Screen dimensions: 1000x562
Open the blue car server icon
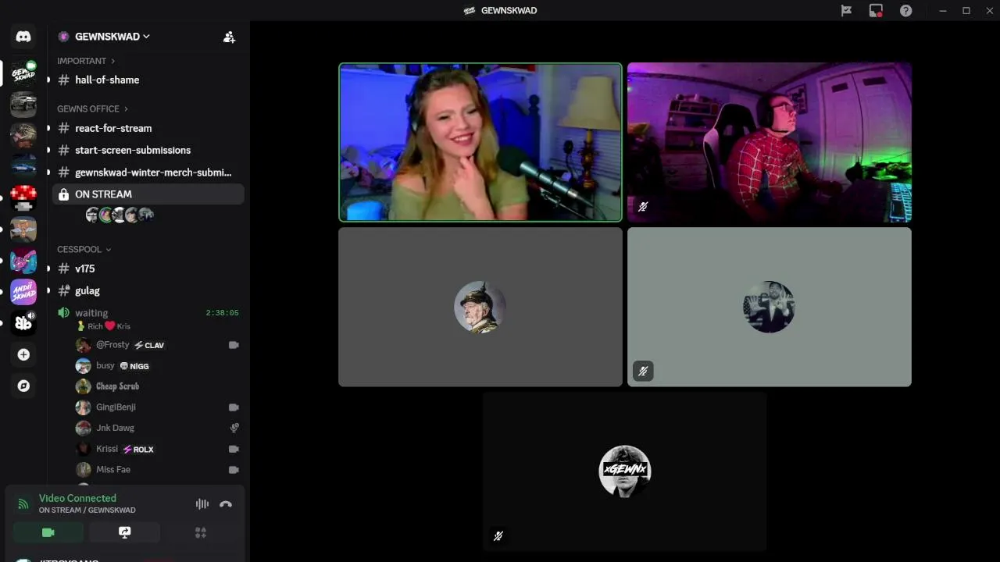coord(23,166)
